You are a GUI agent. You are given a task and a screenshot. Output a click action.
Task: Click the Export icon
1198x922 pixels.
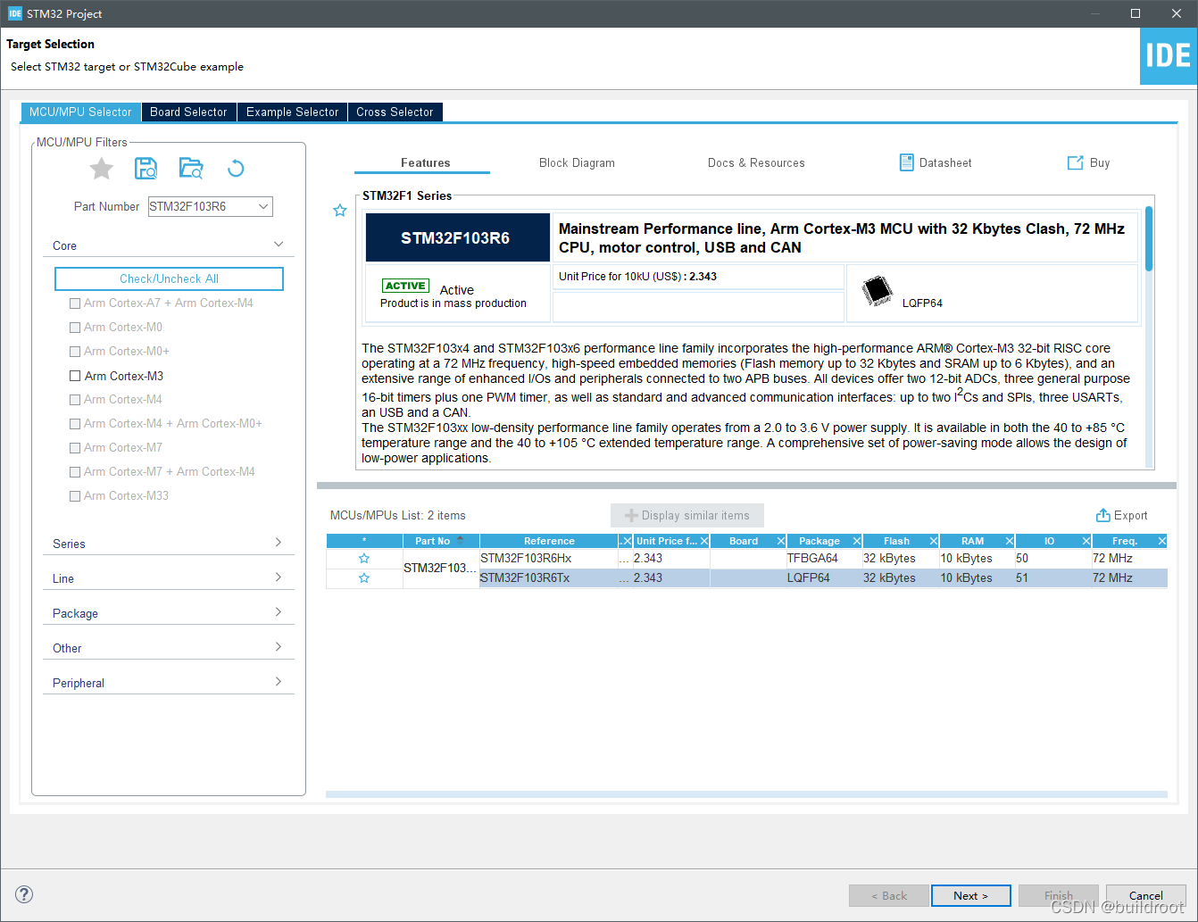pyautogui.click(x=1103, y=515)
